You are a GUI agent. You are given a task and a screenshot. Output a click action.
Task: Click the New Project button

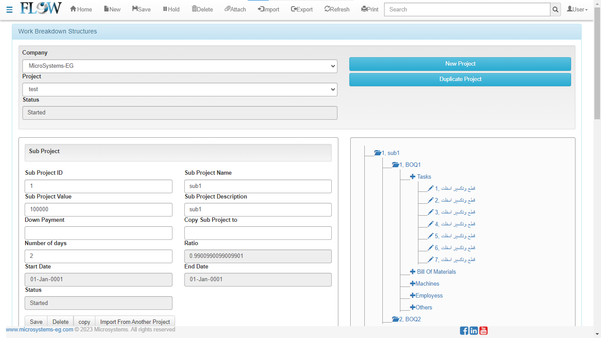460,64
